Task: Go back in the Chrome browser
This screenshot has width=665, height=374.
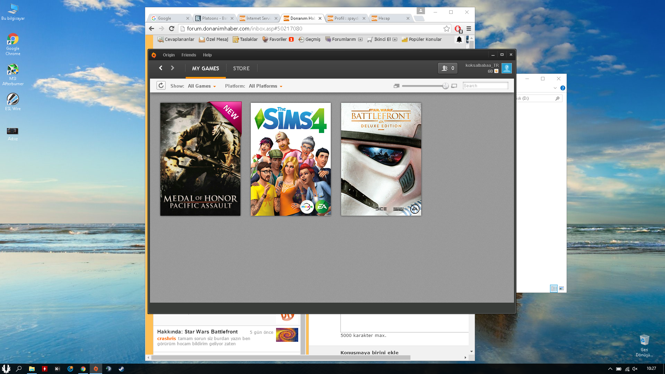Action: (151, 29)
